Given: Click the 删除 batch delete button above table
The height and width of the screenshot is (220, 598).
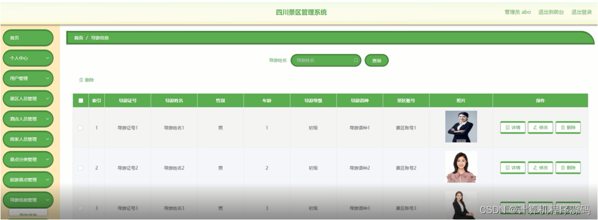Looking at the screenshot, I should (x=87, y=80).
